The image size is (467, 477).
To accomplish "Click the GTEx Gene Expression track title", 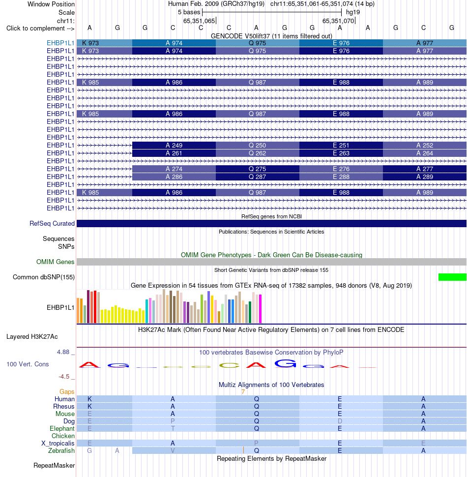I will (x=271, y=285).
